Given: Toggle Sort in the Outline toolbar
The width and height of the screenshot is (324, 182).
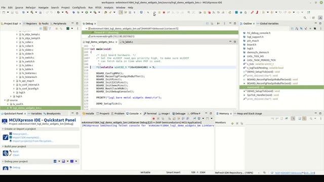Looking at the screenshot, I should point(297,28).
